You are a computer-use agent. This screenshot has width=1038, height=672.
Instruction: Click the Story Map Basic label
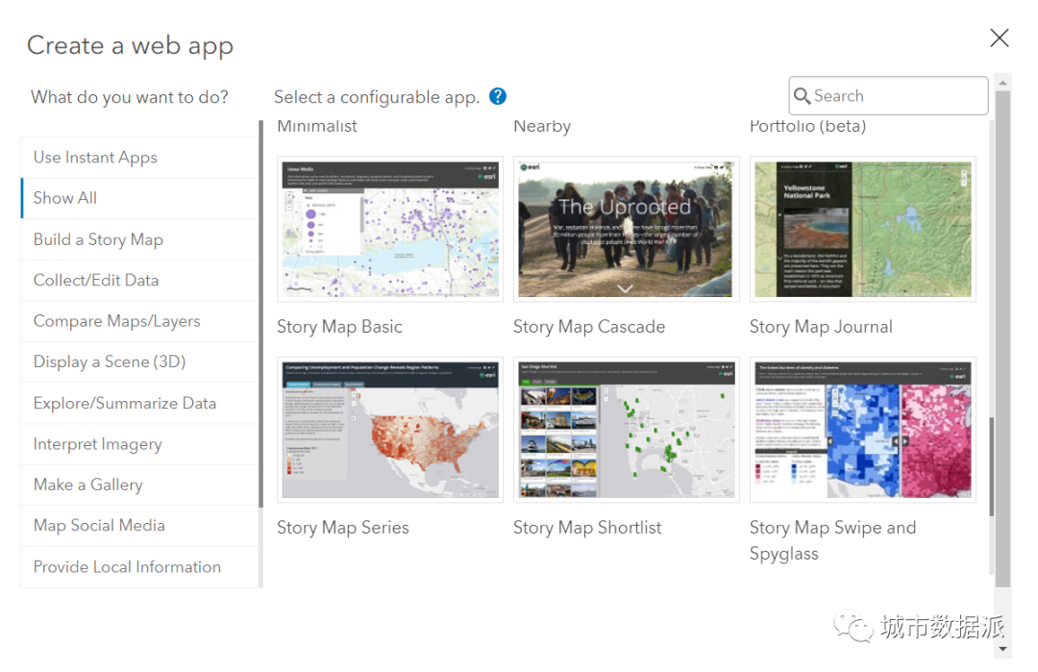[339, 327]
